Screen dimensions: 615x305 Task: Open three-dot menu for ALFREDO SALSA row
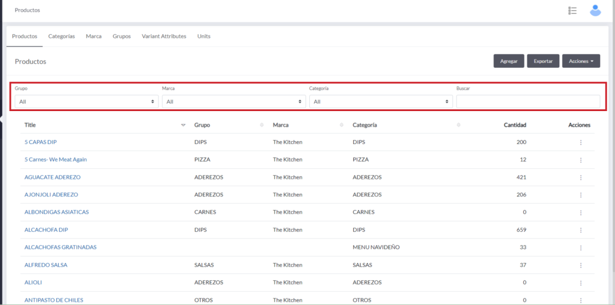click(580, 265)
